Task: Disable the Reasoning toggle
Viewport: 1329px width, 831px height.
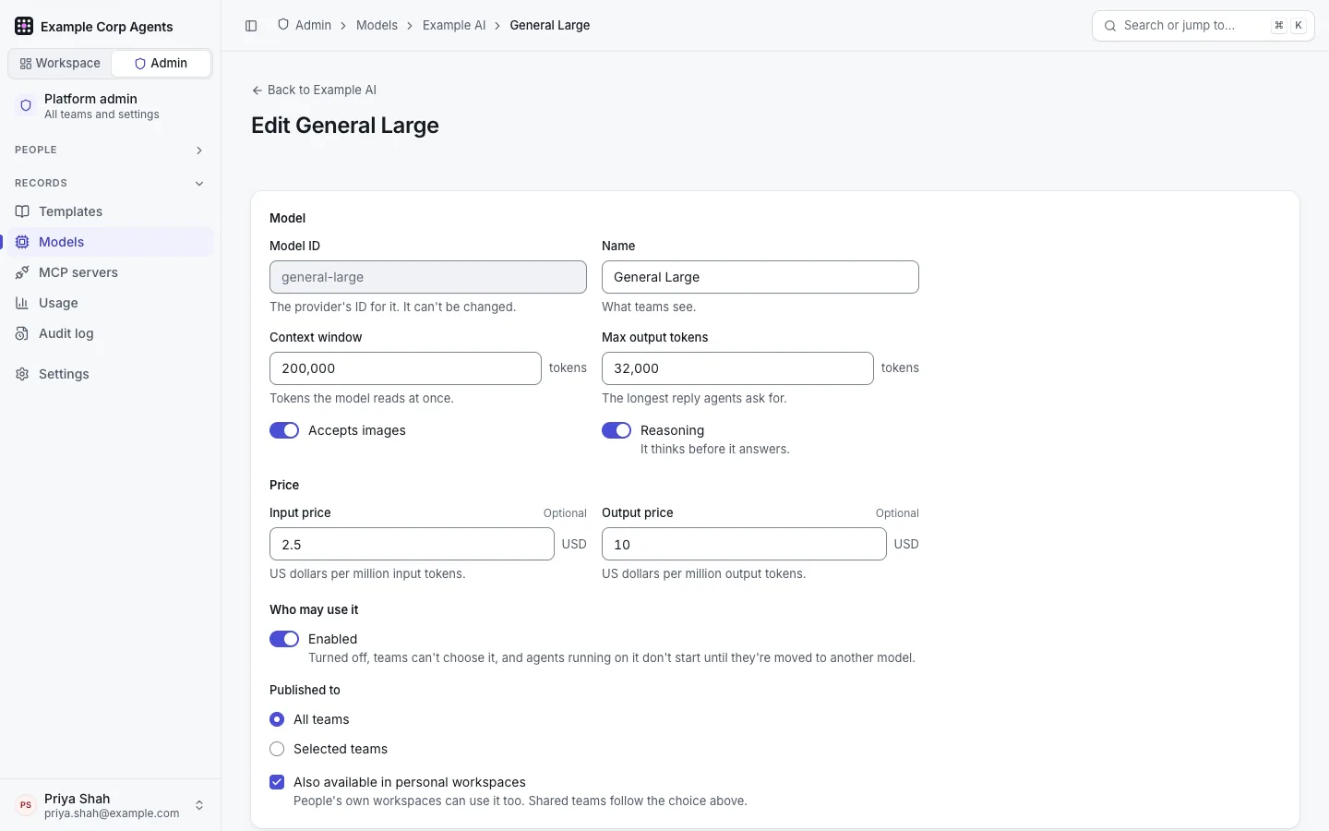Action: pyautogui.click(x=617, y=430)
